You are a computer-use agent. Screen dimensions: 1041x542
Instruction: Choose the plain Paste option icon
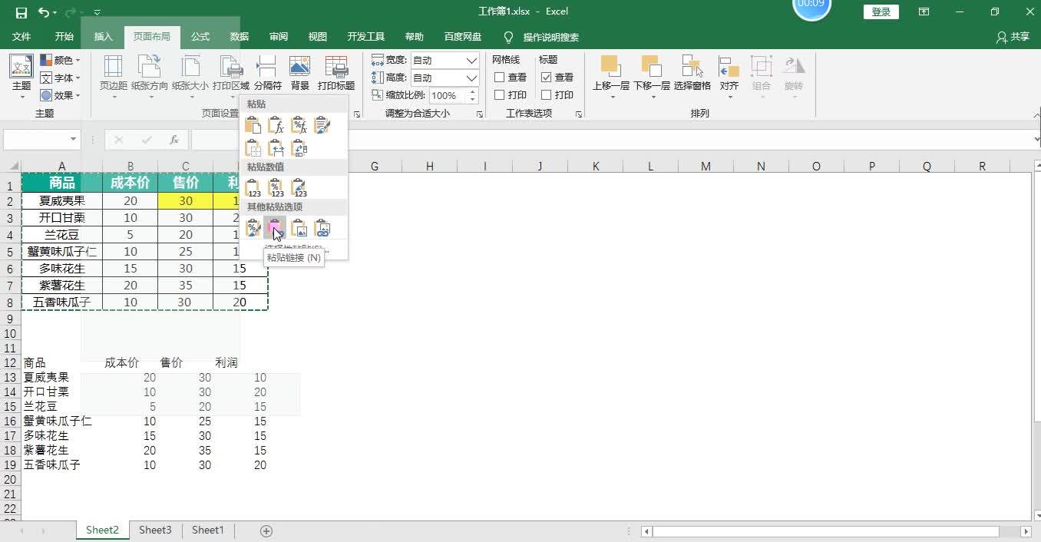(253, 125)
